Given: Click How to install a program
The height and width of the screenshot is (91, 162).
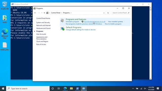Looking at the screenshot, I should [x=113, y=24].
